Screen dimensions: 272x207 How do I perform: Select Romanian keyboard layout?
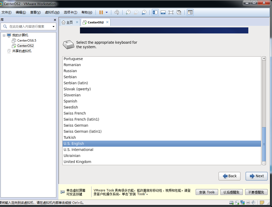pyautogui.click(x=162, y=65)
